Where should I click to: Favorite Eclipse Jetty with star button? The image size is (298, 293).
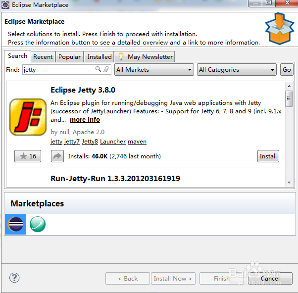[x=28, y=156]
